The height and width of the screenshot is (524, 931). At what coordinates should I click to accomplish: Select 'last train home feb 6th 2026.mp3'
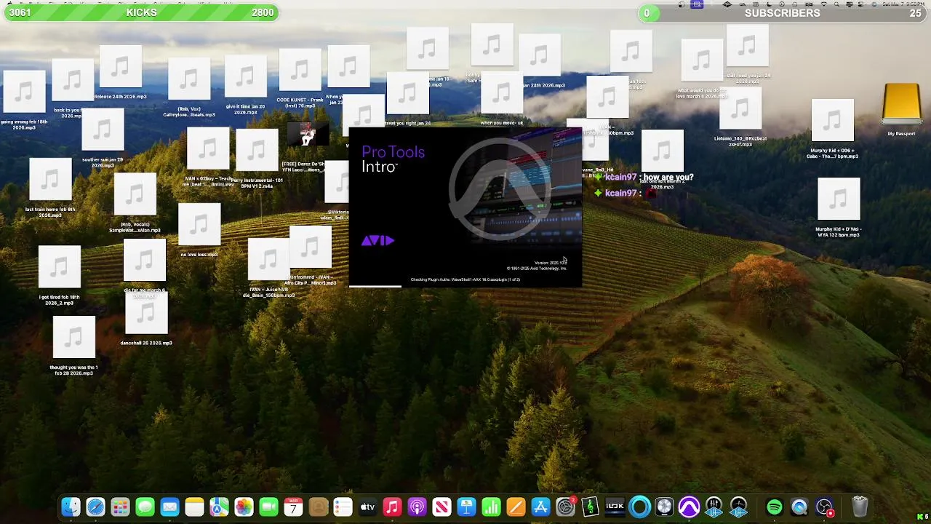pos(50,180)
